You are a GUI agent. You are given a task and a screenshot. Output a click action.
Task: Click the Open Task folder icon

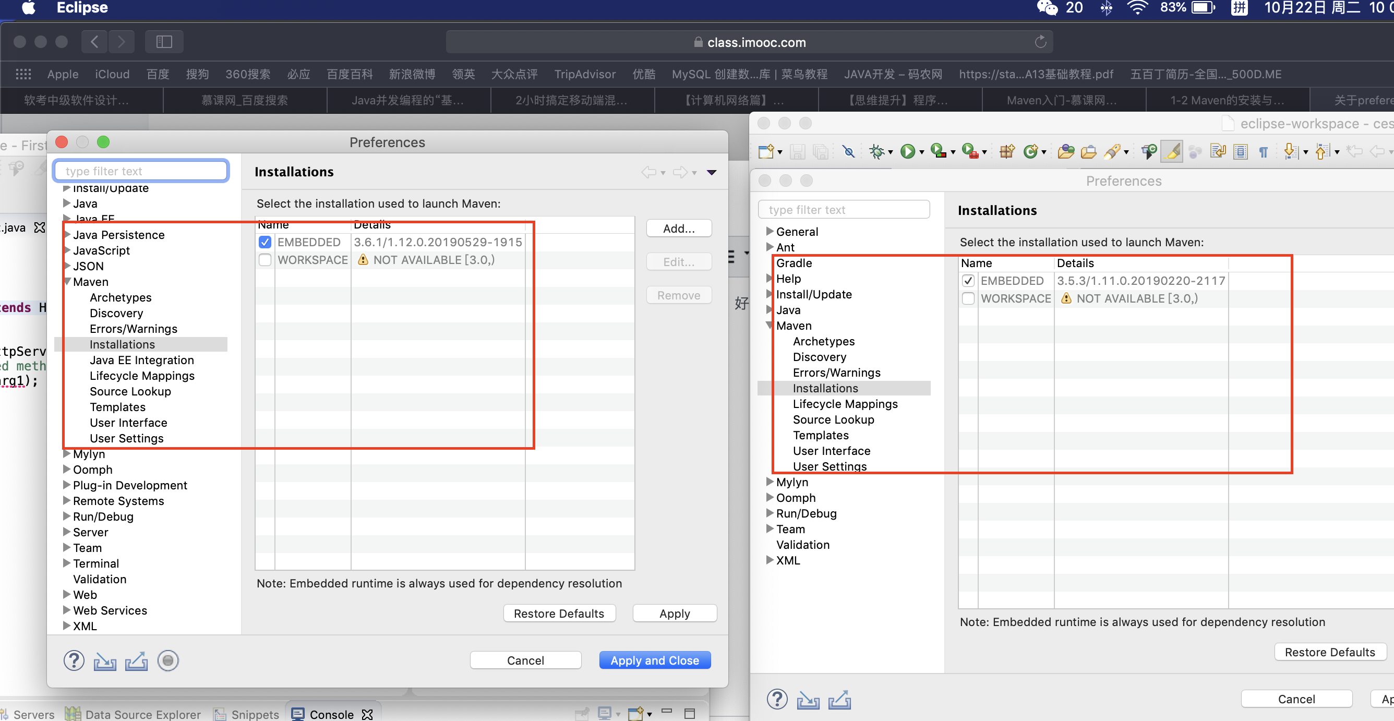tap(1088, 152)
